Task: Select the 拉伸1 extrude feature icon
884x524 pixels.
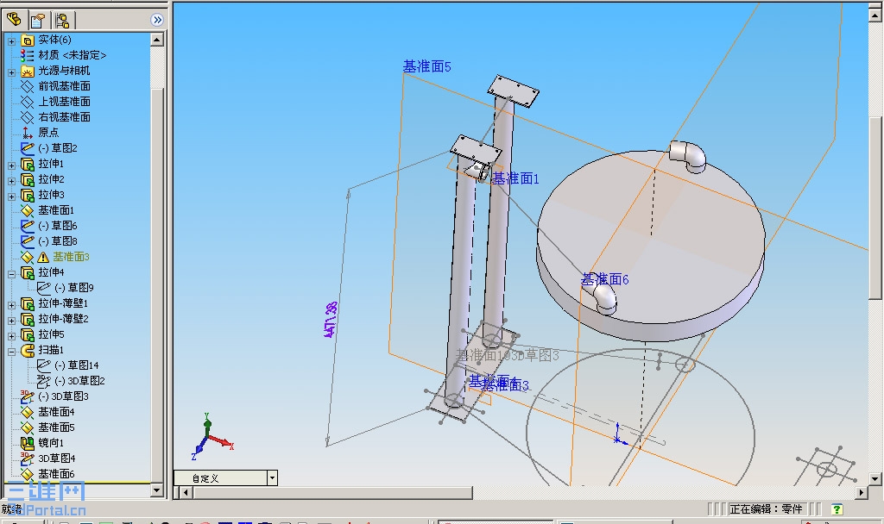Action: pos(27,164)
